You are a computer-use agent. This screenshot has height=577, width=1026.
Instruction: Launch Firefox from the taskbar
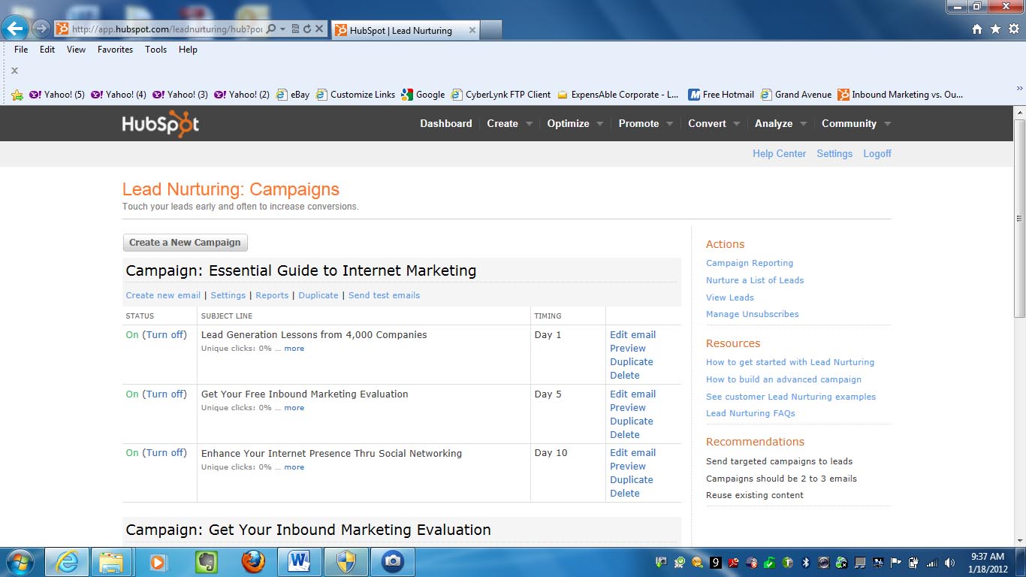(x=252, y=562)
